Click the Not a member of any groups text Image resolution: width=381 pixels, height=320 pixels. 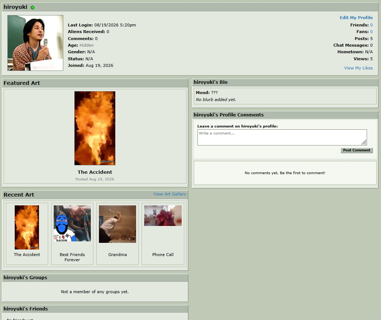95,292
